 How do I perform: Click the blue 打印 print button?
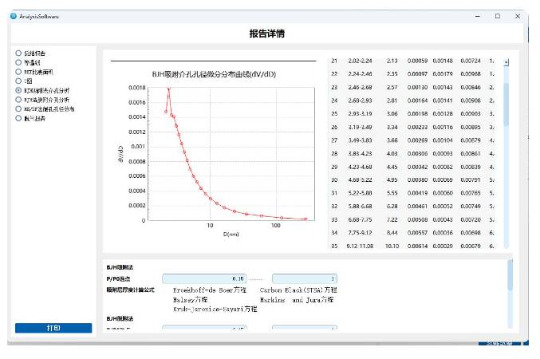(x=53, y=328)
